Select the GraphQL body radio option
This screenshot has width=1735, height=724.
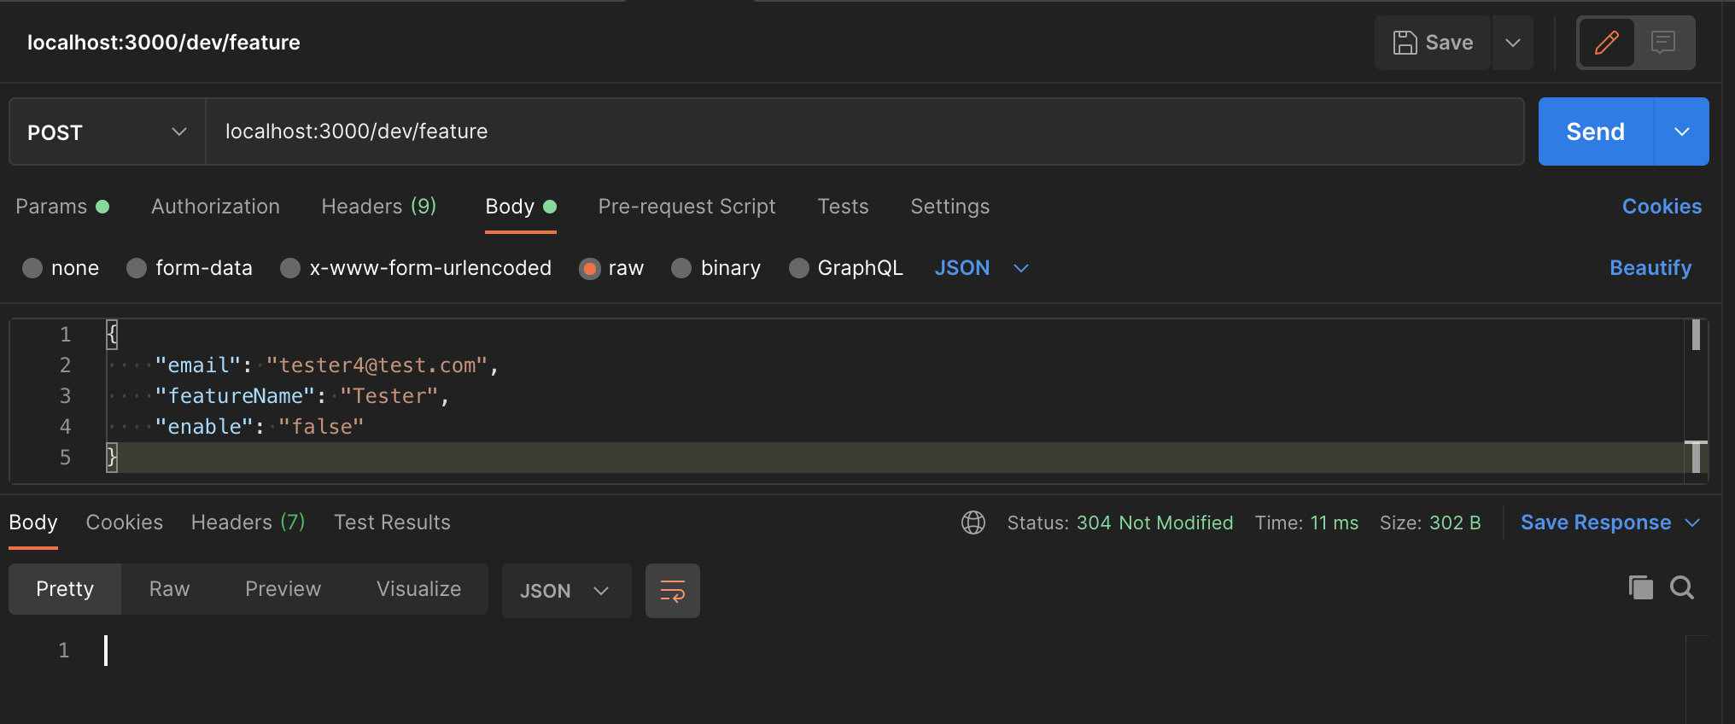[799, 268]
